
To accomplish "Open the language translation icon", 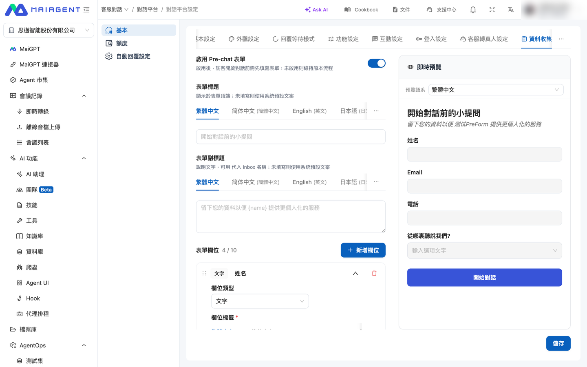I will click(x=511, y=10).
